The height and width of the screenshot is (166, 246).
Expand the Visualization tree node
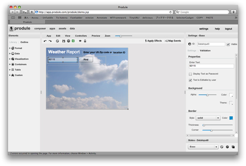click(10, 59)
